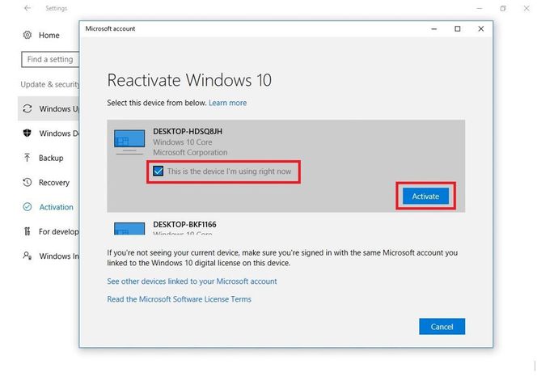
Task: Click 'Windows 10 Core' under DESKTOP-HDSQ8JH
Action: pyautogui.click(x=183, y=142)
